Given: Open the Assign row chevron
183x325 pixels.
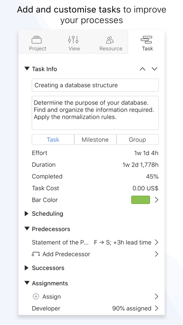Looking at the screenshot, I should click(156, 297).
